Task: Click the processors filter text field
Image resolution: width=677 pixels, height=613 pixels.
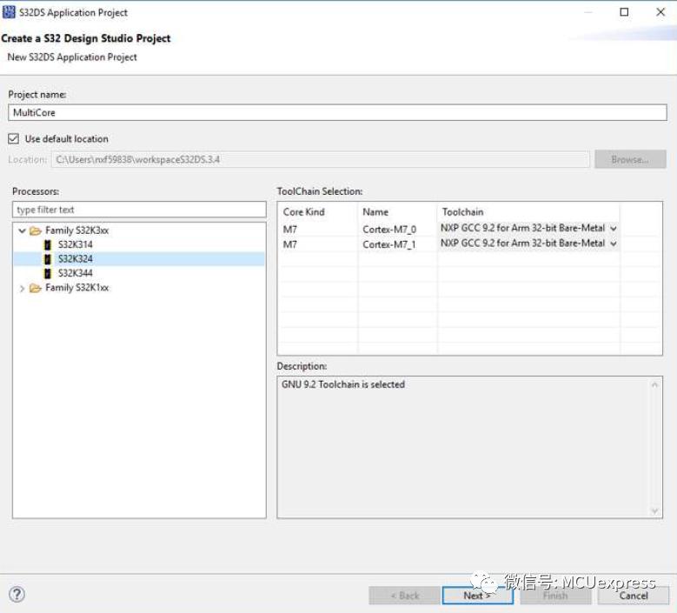Action: click(139, 210)
